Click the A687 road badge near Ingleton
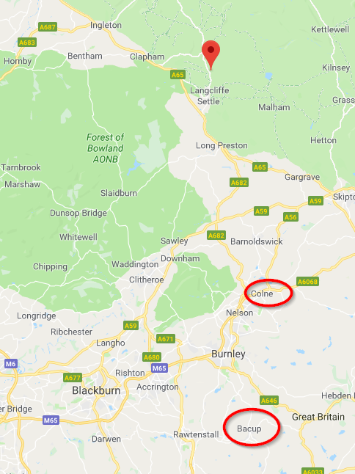Image resolution: width=355 pixels, height=474 pixels. [x=48, y=27]
